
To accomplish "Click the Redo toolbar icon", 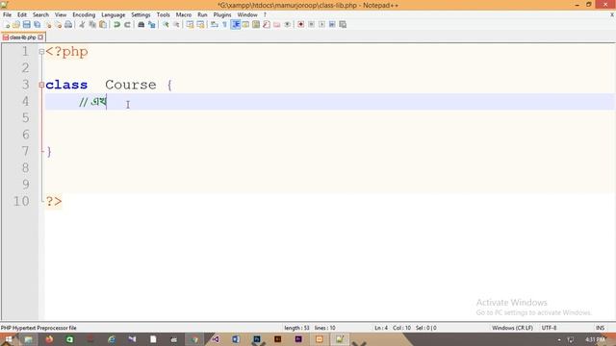I will coord(127,25).
